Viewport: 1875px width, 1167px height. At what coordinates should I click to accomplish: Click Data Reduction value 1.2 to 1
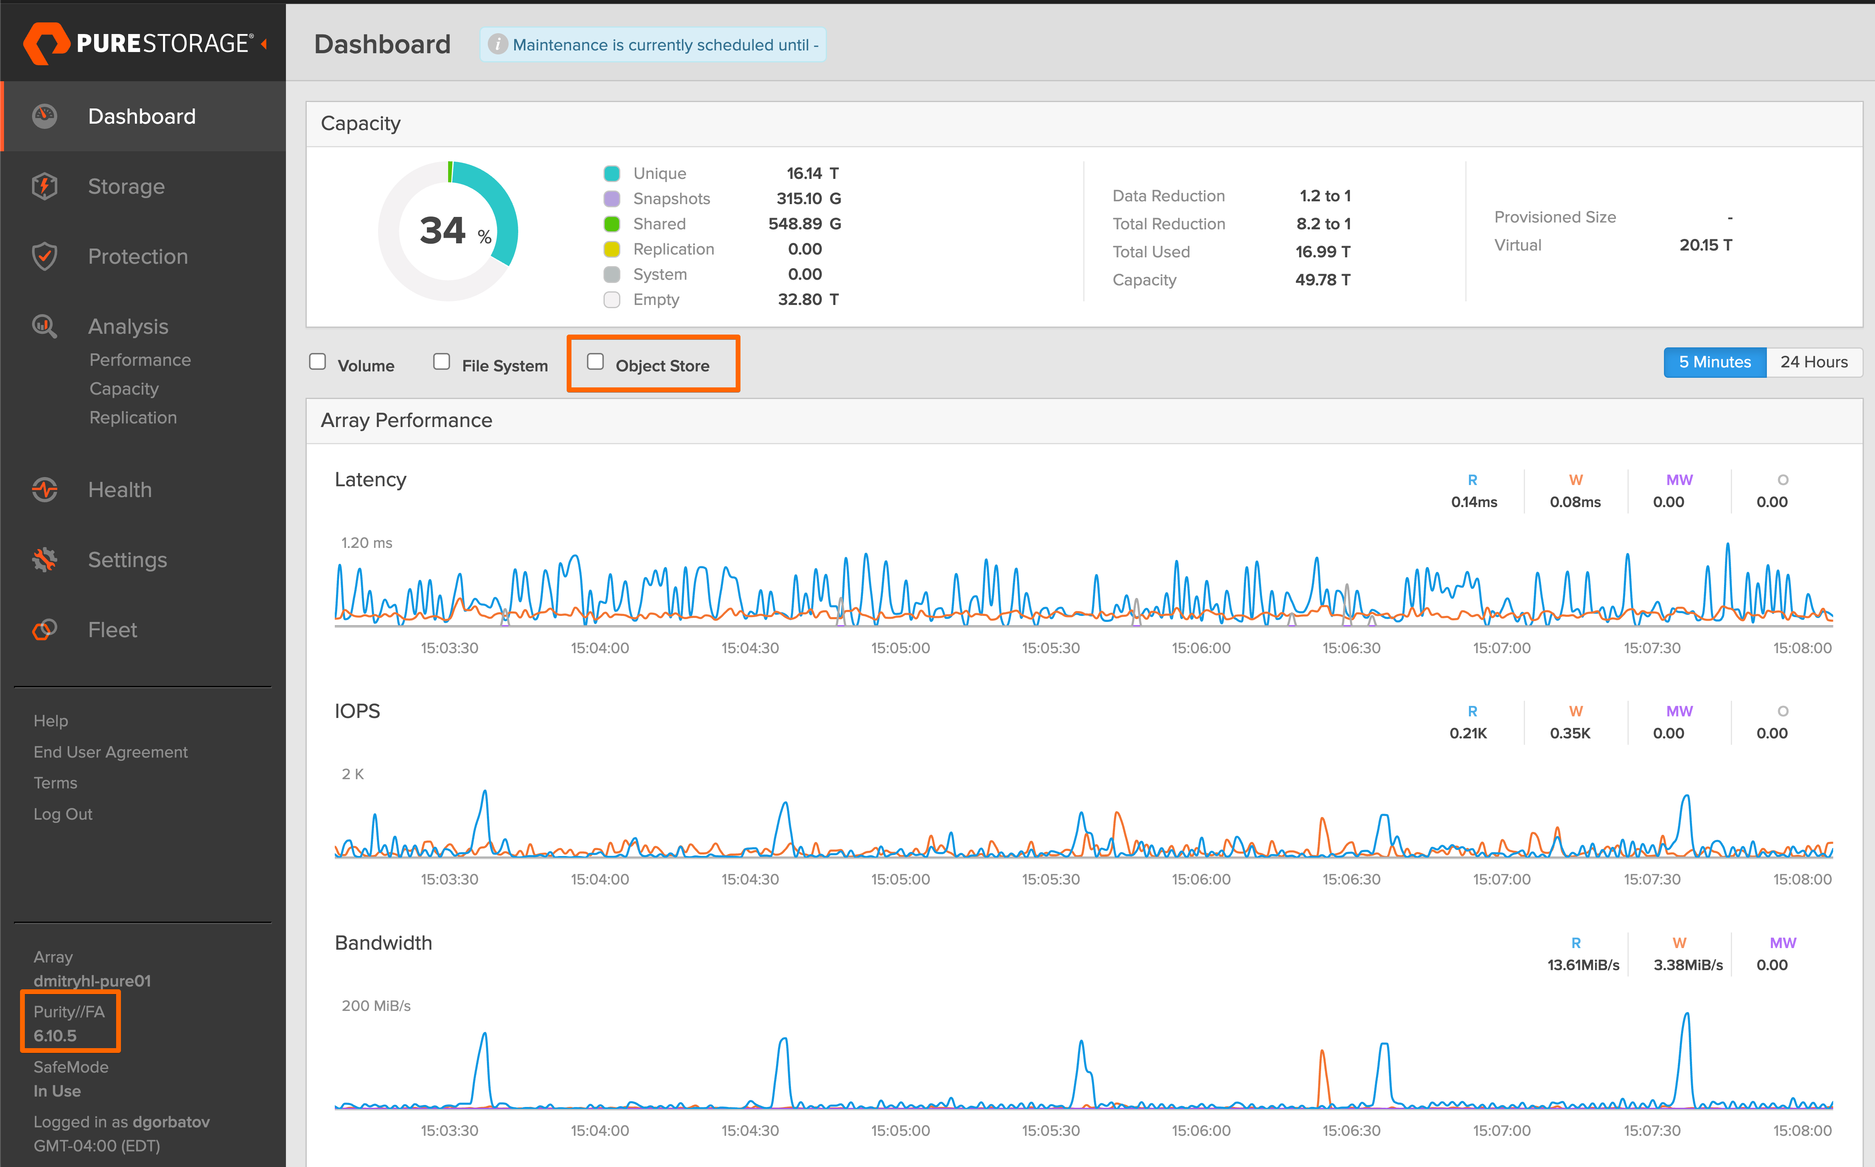(x=1325, y=196)
